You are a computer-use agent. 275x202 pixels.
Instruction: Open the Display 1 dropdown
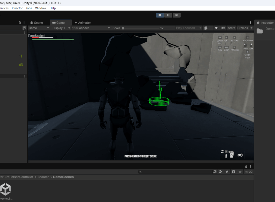pyautogui.click(x=61, y=28)
